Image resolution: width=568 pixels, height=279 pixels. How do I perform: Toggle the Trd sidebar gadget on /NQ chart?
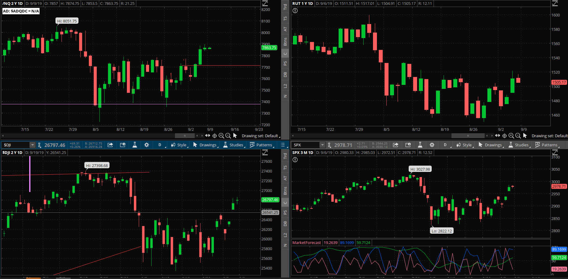click(x=285, y=7)
